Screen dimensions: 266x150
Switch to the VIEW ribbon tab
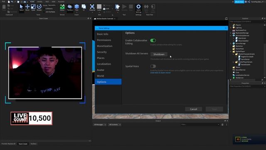54,2
